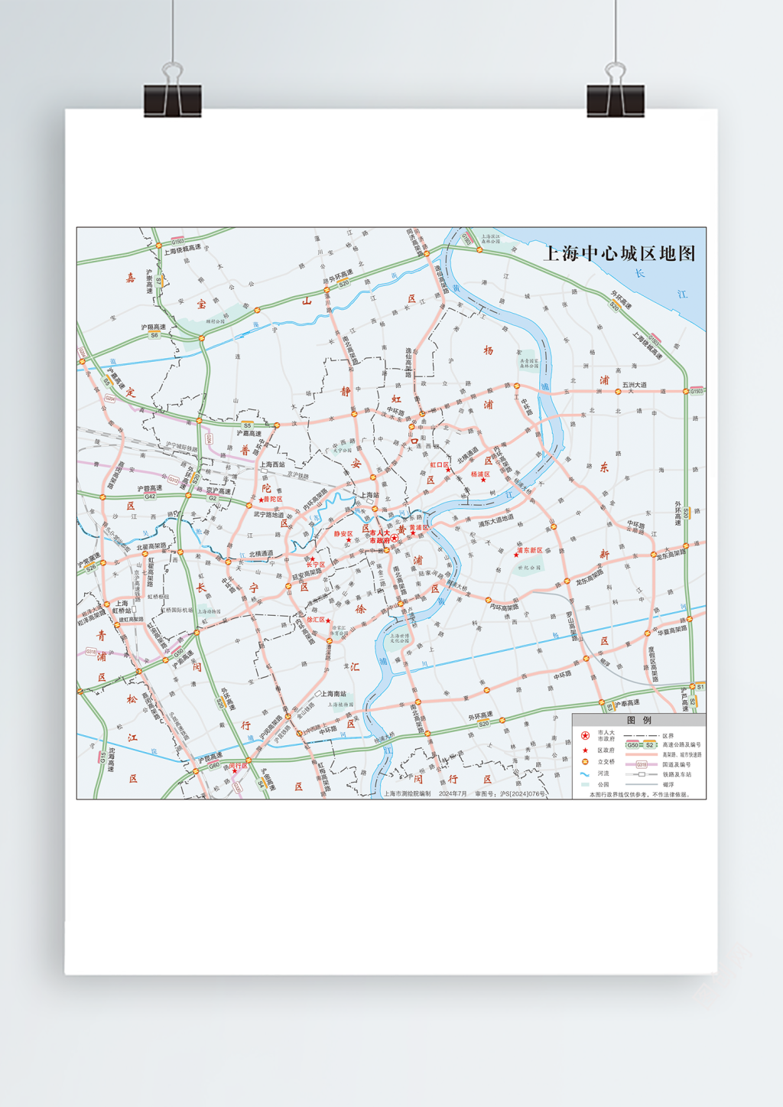Click the G50 highway shield in legend
783x1107 pixels.
633,744
